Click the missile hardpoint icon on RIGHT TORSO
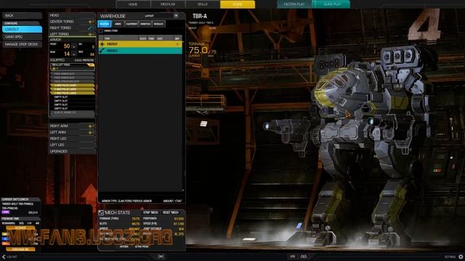Screen dimensions: 465x261 coord(90,28)
